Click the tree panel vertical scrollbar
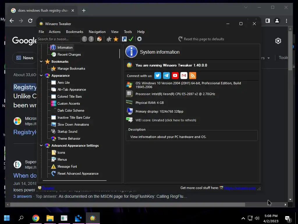 click(x=120, y=54)
